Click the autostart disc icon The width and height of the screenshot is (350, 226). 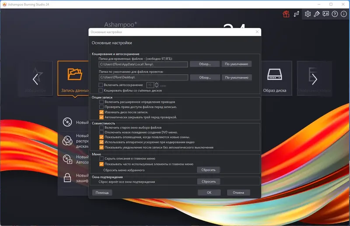click(67, 159)
